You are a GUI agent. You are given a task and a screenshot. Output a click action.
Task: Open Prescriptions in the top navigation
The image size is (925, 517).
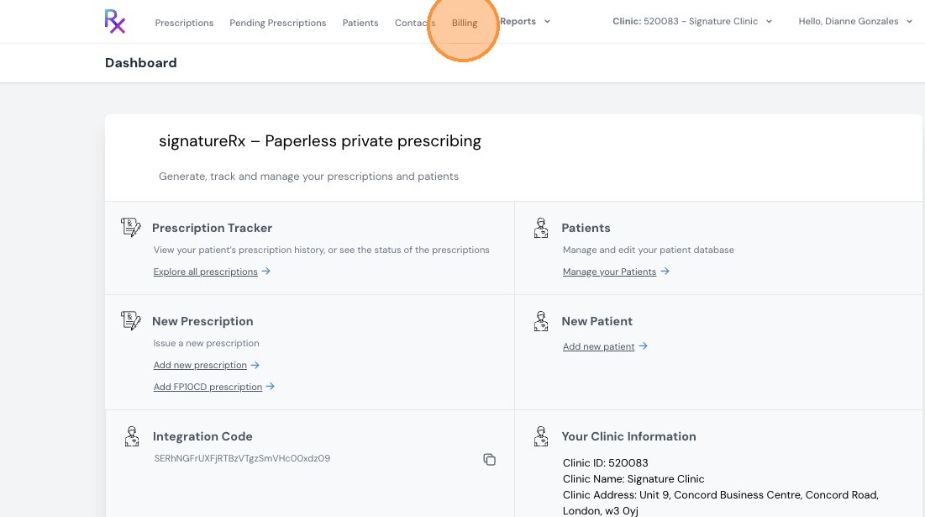[x=184, y=23]
